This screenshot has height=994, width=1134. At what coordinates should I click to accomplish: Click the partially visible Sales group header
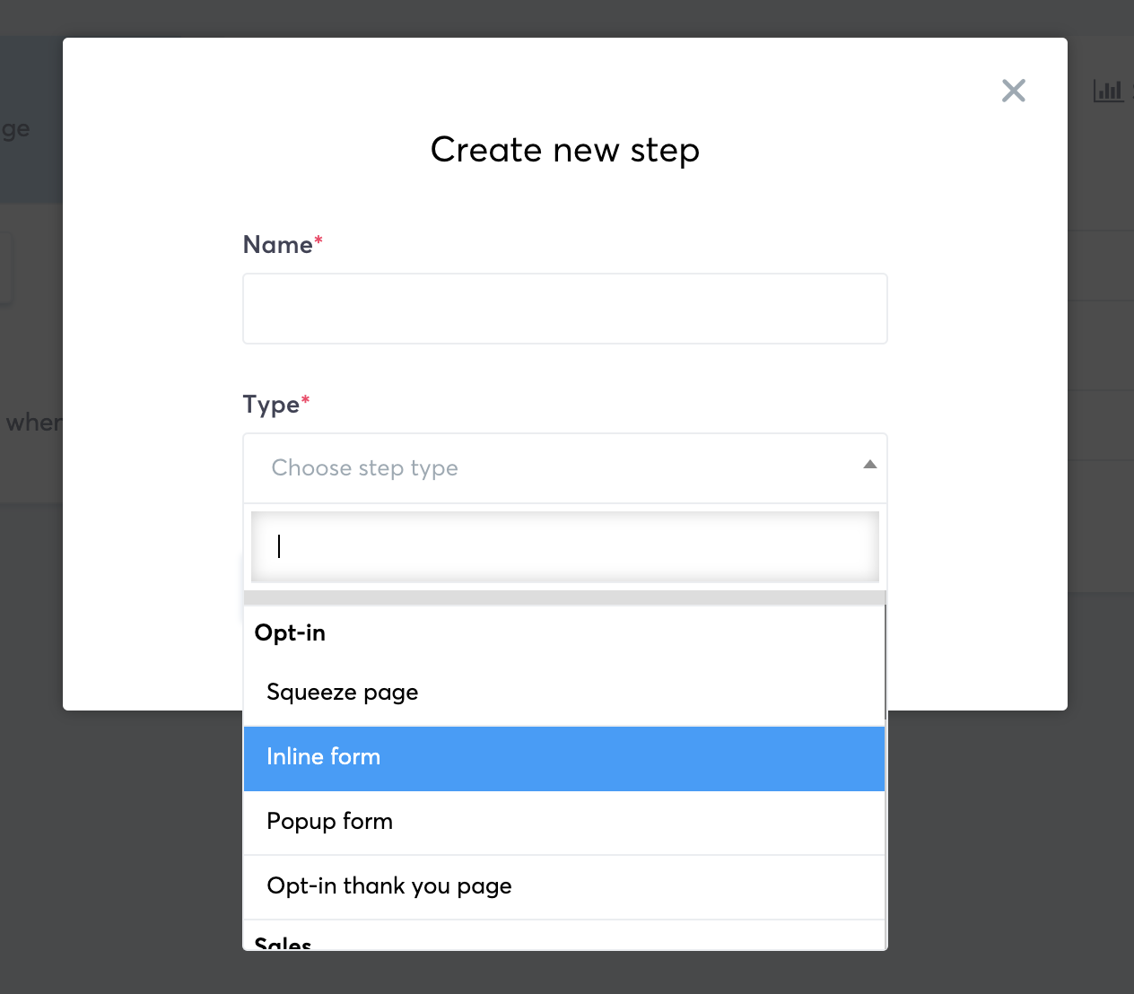[283, 943]
